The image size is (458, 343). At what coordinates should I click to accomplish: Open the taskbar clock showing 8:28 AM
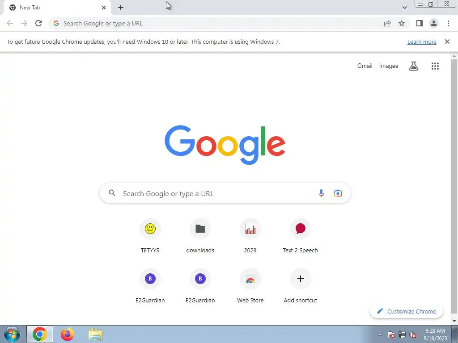[x=435, y=335]
